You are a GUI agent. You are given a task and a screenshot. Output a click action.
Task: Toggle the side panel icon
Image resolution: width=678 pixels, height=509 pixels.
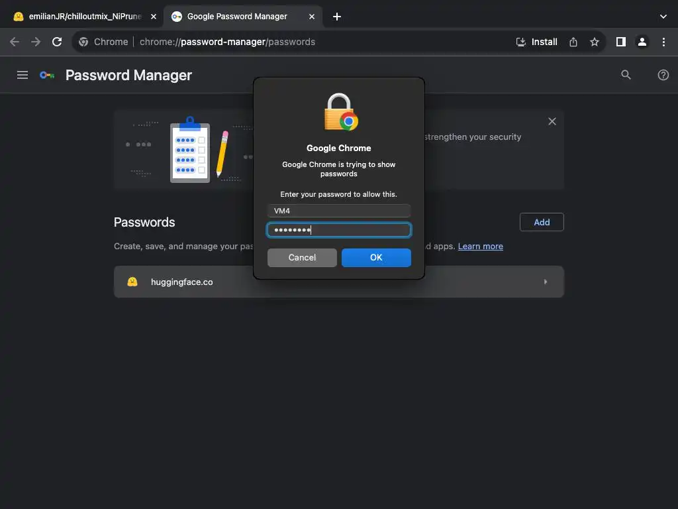click(x=621, y=42)
